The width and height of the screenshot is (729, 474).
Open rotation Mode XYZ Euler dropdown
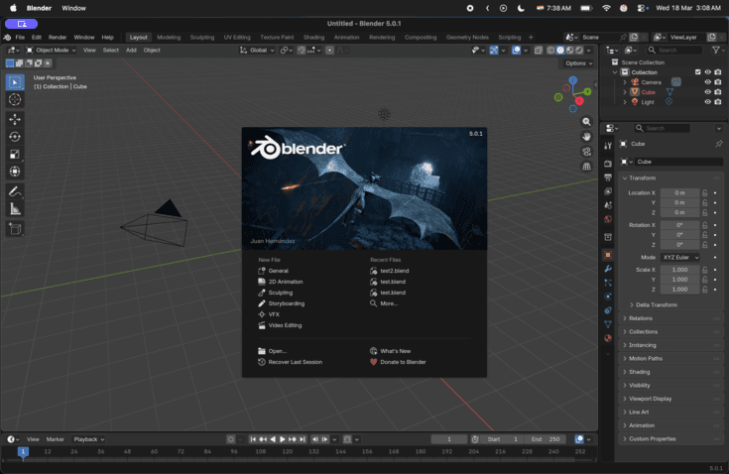point(679,257)
